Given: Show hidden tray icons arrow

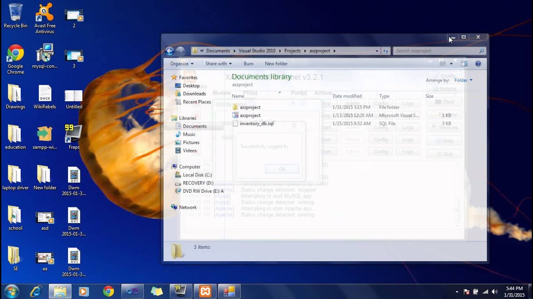Looking at the screenshot, I should [457, 292].
